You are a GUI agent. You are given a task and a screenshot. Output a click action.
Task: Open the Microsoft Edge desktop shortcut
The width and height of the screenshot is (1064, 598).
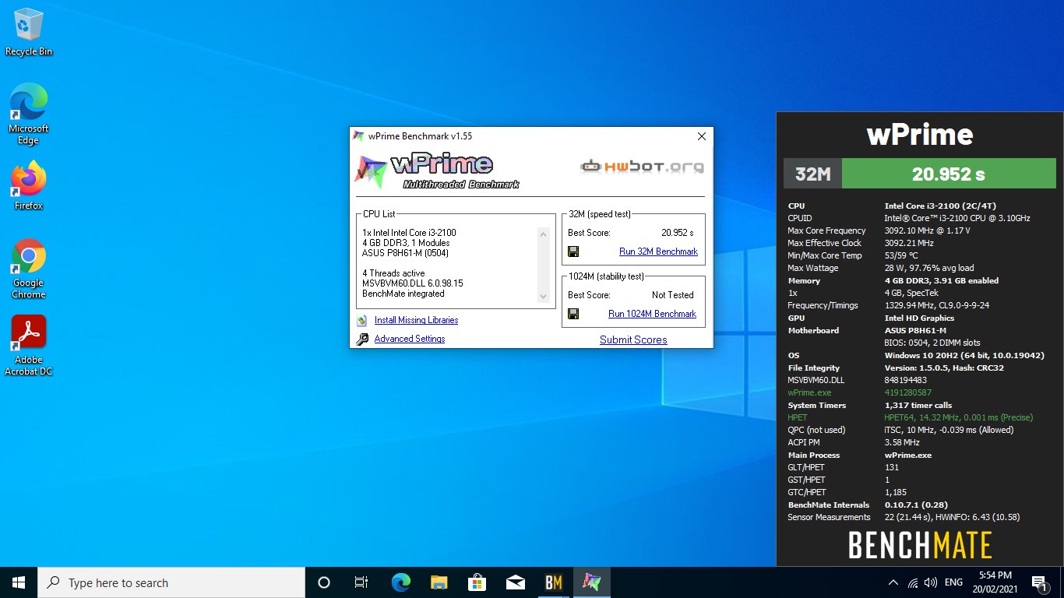pos(29,114)
